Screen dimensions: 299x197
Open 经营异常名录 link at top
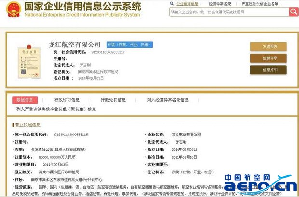coord(220,4)
